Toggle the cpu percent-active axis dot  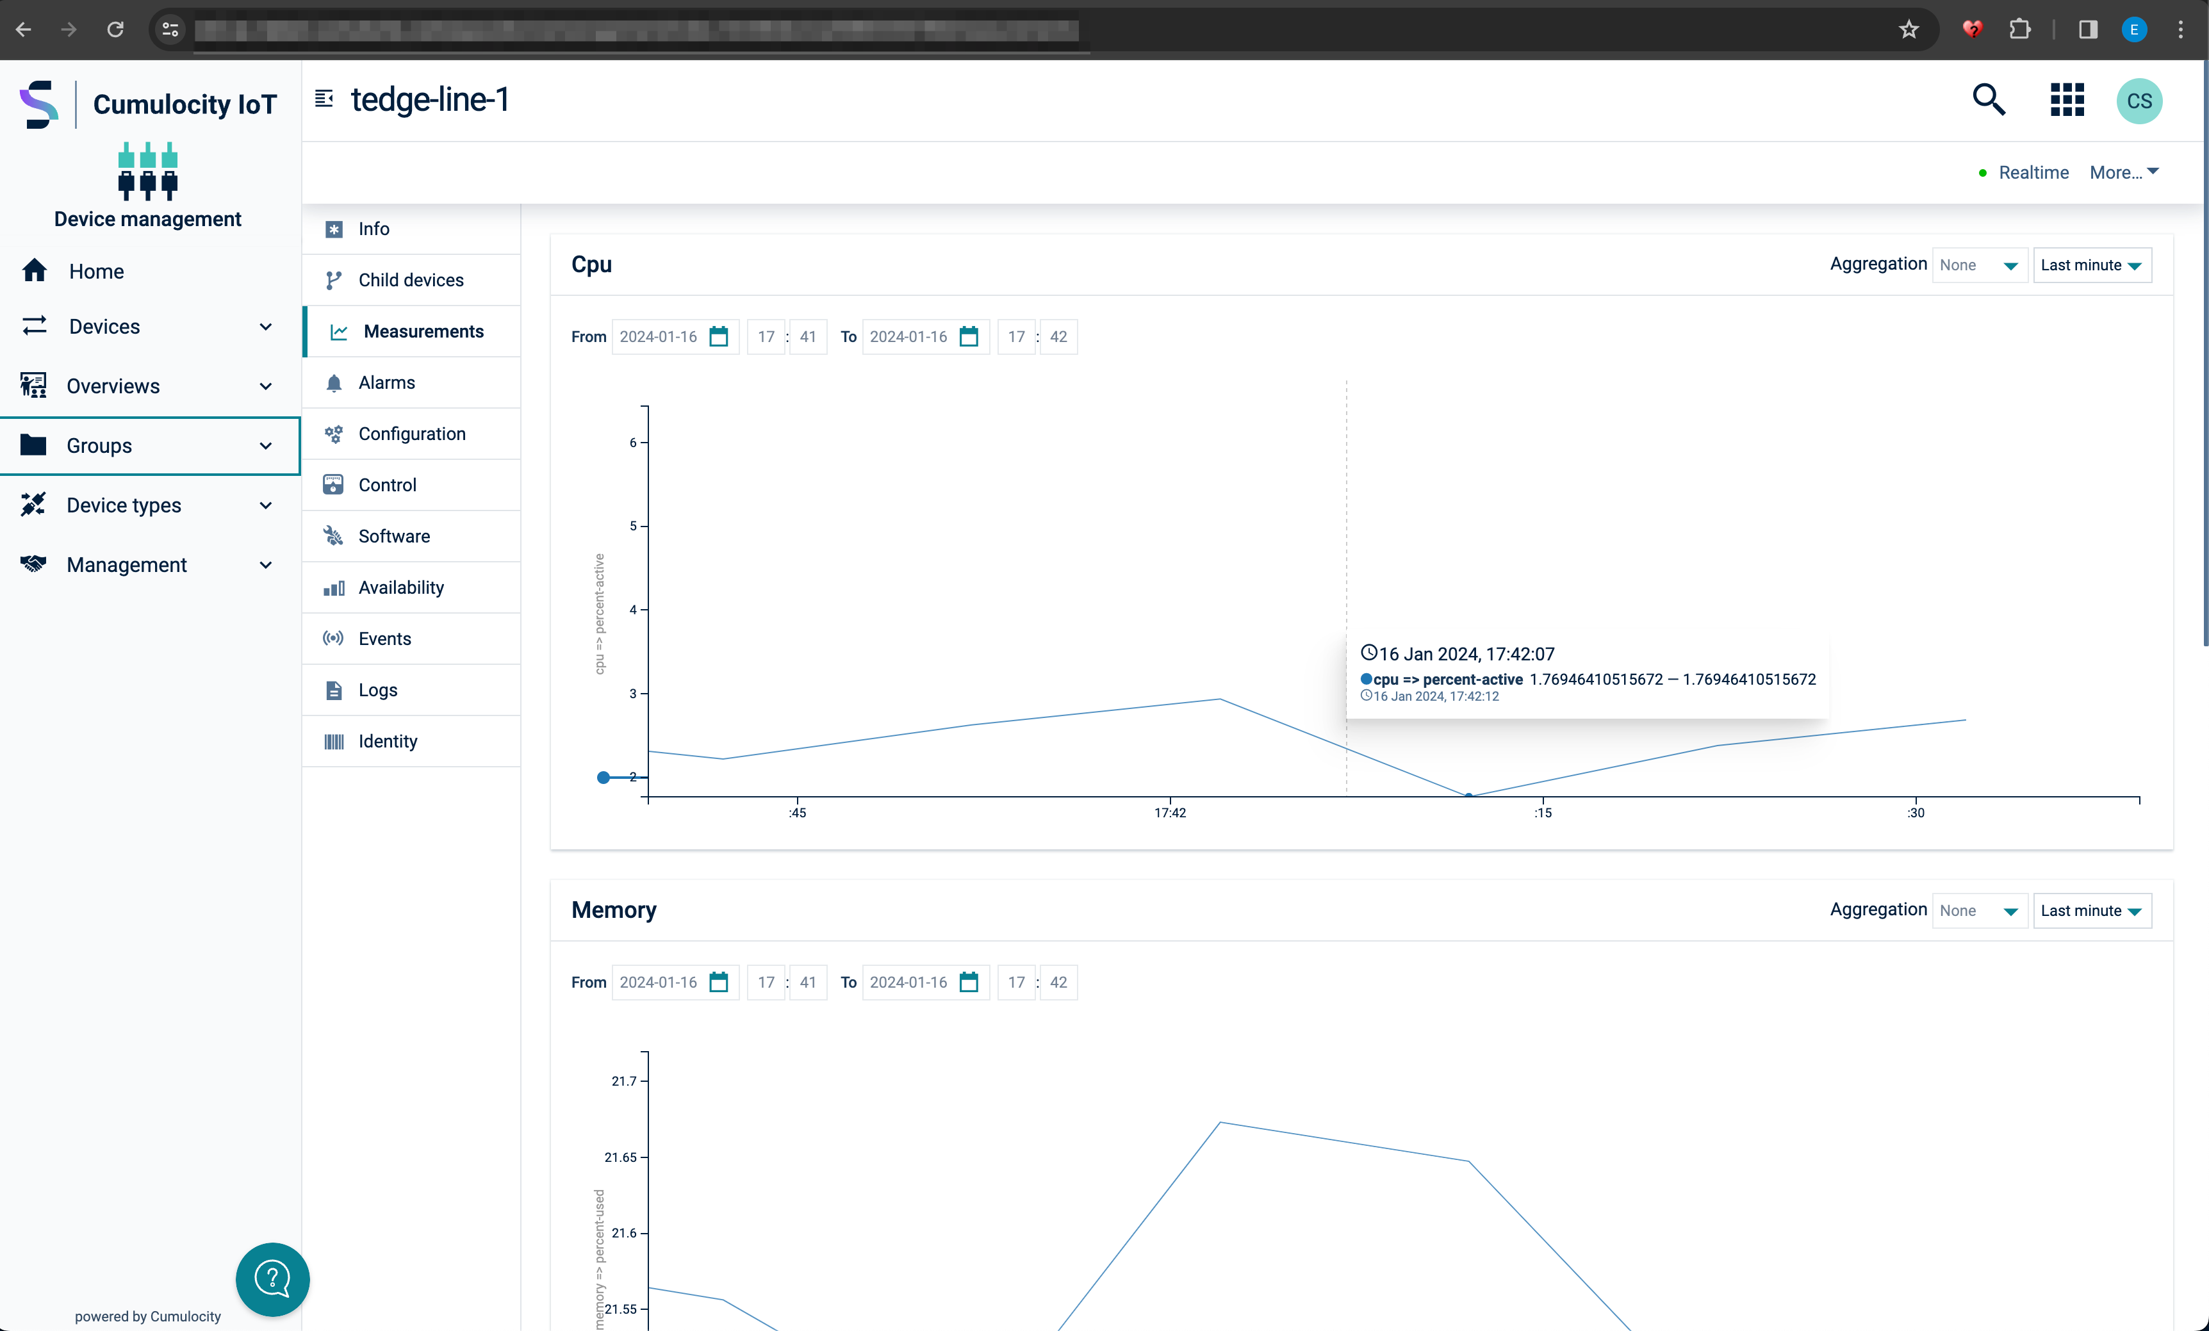tap(604, 777)
